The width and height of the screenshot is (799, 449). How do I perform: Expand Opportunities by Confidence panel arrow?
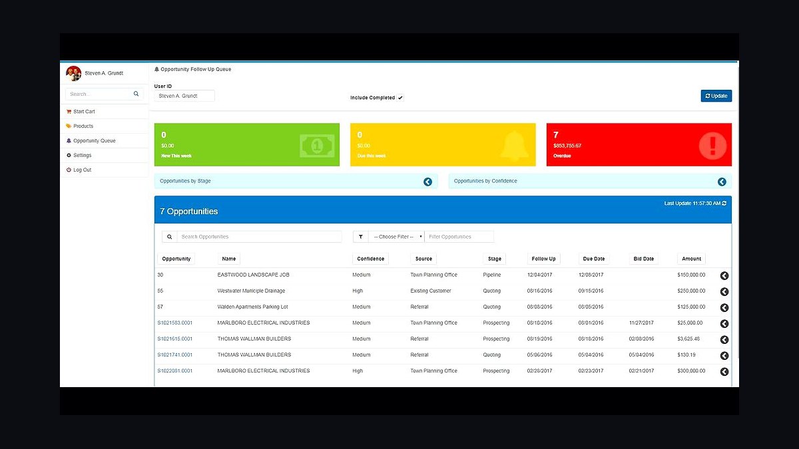[x=722, y=182]
